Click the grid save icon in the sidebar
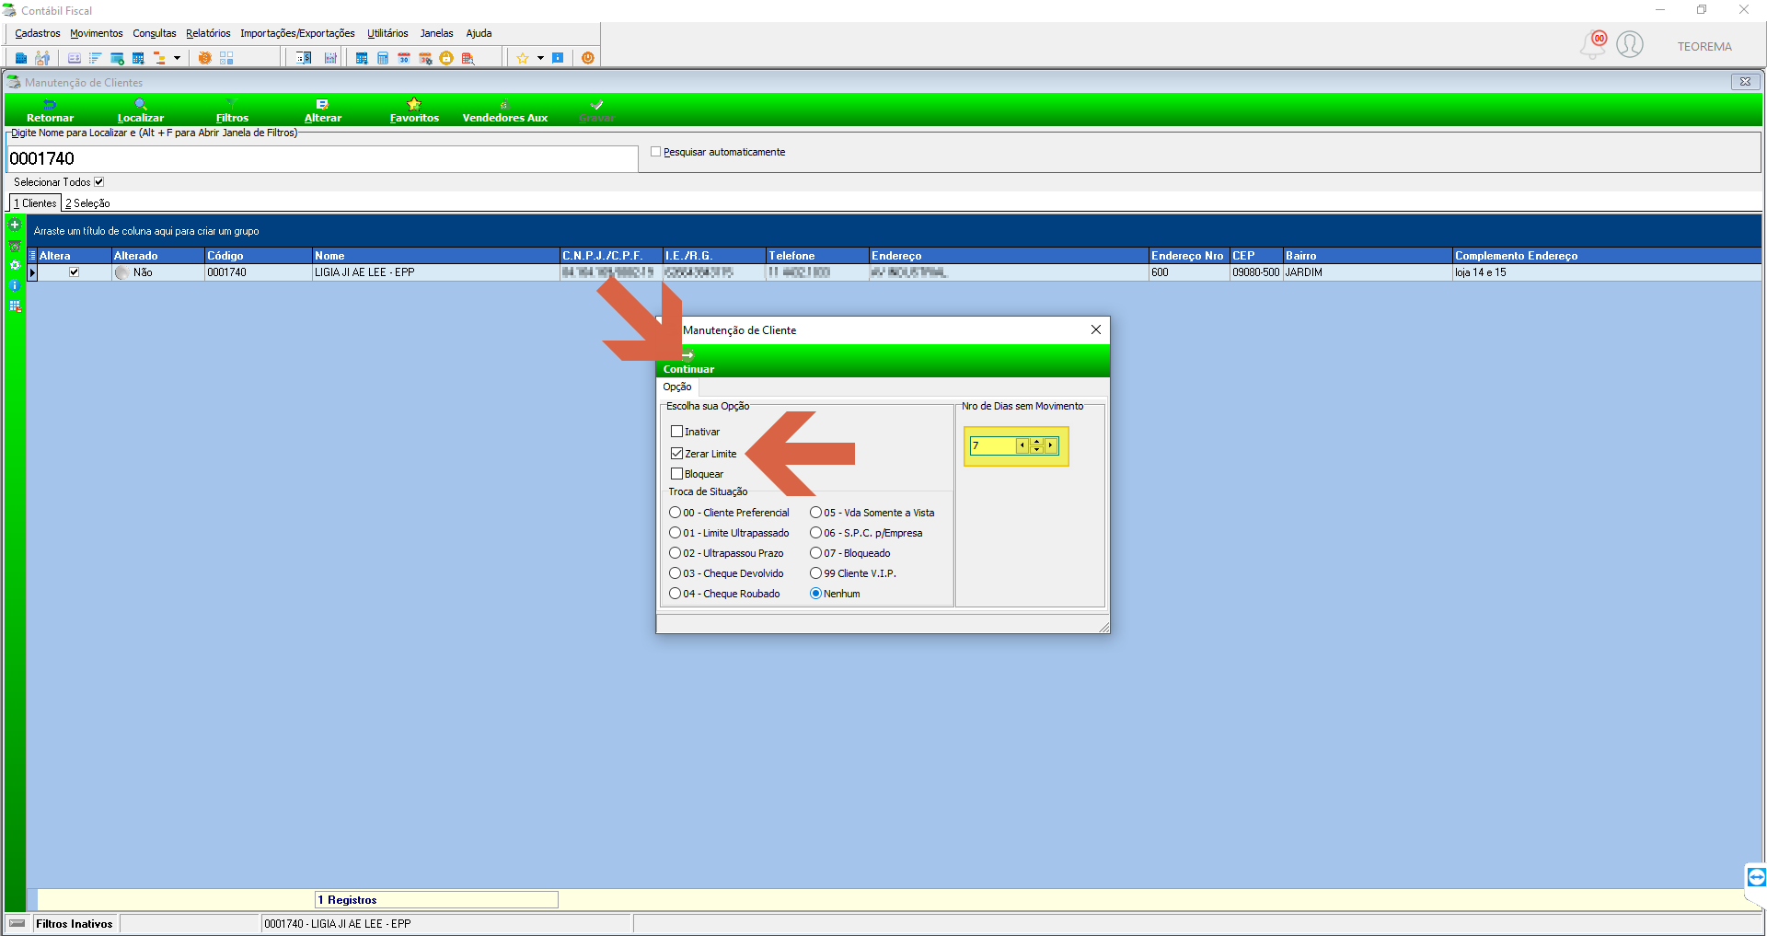 [x=15, y=306]
